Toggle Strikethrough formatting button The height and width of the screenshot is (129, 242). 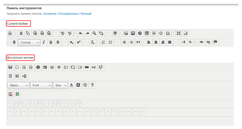pyautogui.click(x=58, y=42)
